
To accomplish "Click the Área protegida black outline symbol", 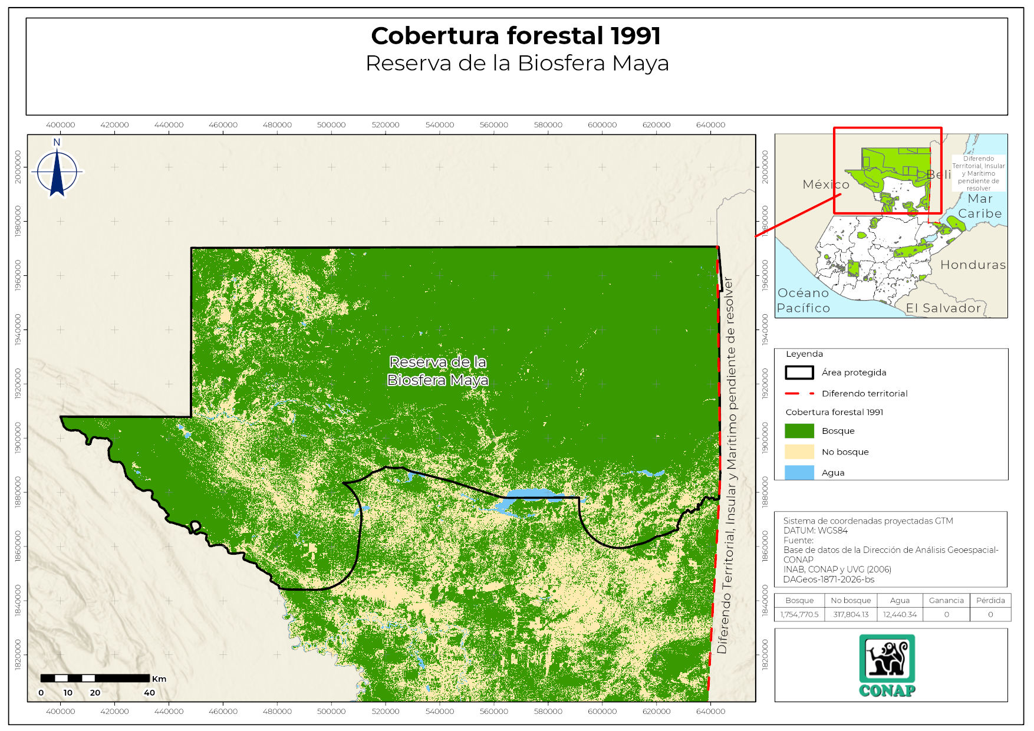I will coord(799,373).
